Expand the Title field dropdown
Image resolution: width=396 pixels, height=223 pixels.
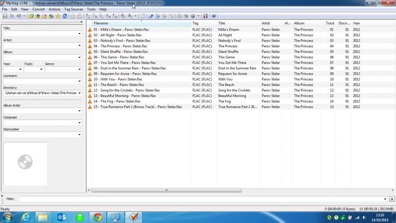tap(79, 34)
